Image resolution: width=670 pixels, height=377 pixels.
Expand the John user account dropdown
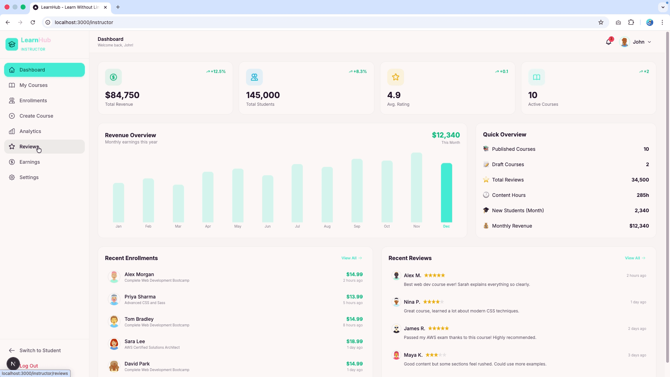tap(635, 42)
